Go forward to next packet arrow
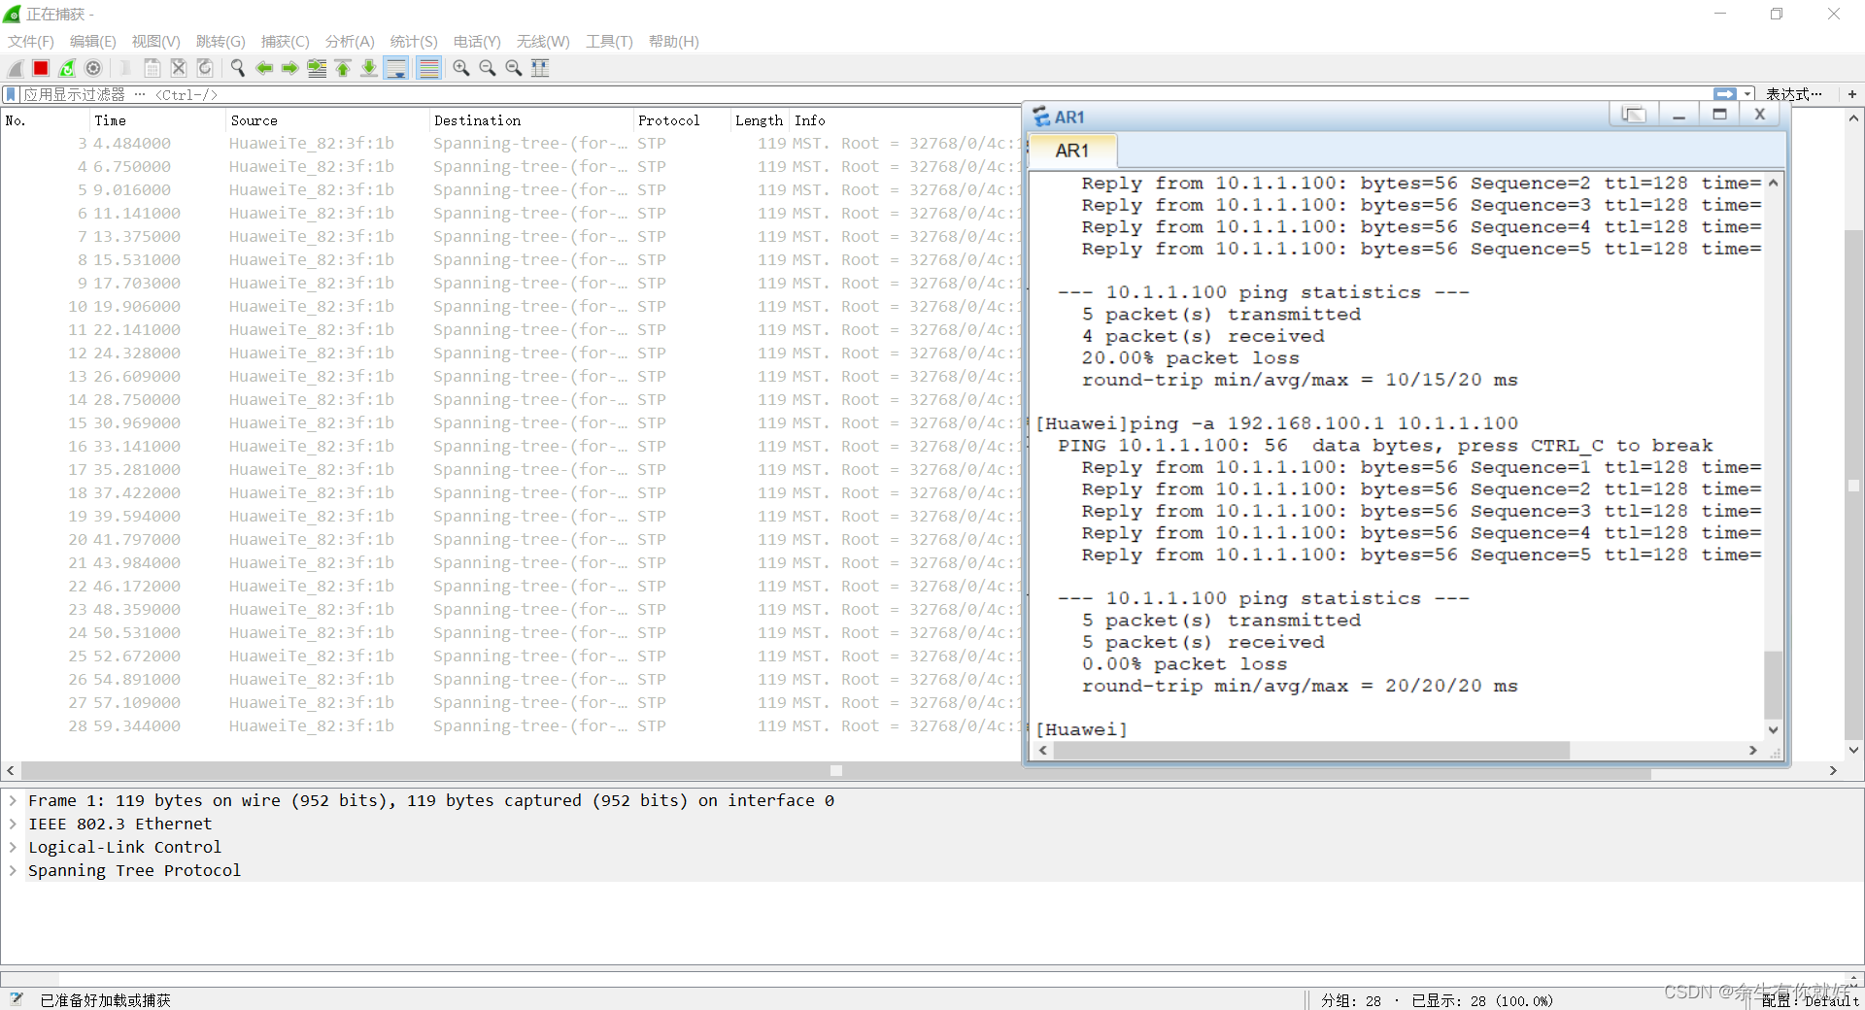This screenshot has height=1010, width=1865. 289,68
